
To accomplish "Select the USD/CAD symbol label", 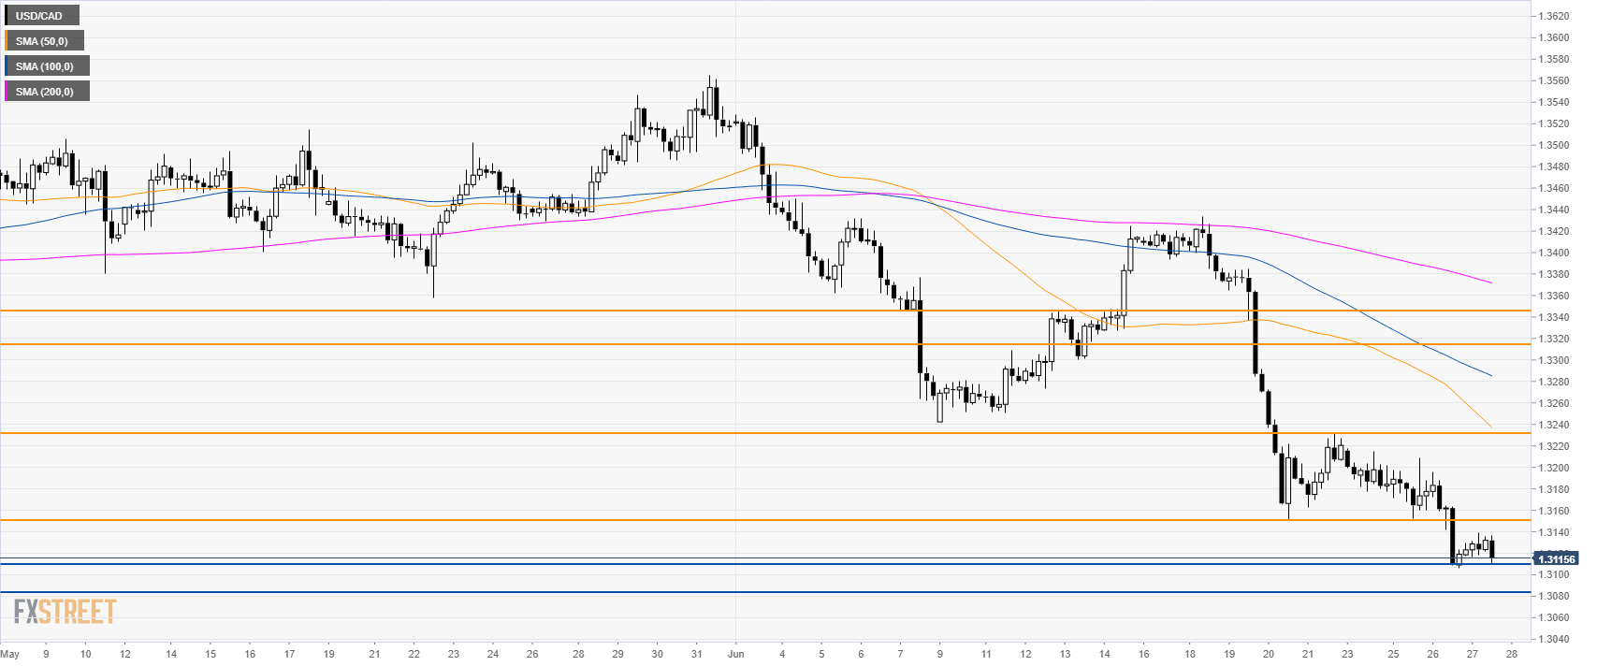I will (x=39, y=16).
